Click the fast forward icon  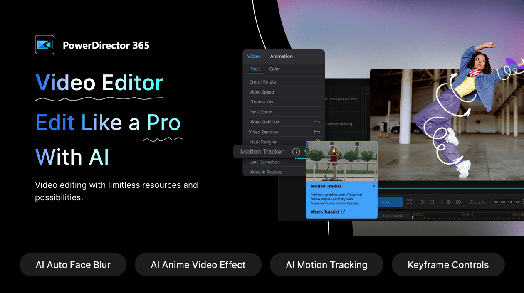point(459,202)
